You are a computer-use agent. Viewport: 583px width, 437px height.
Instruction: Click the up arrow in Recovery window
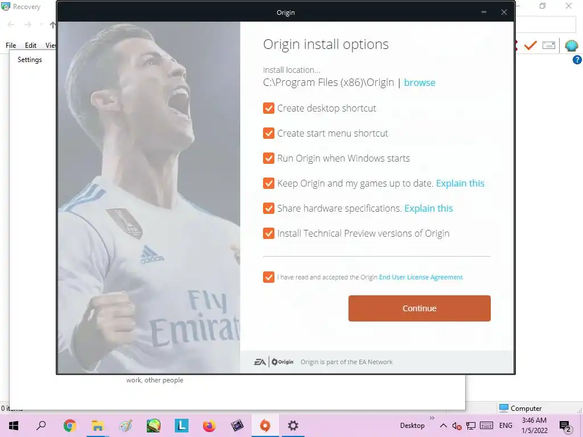pos(52,25)
